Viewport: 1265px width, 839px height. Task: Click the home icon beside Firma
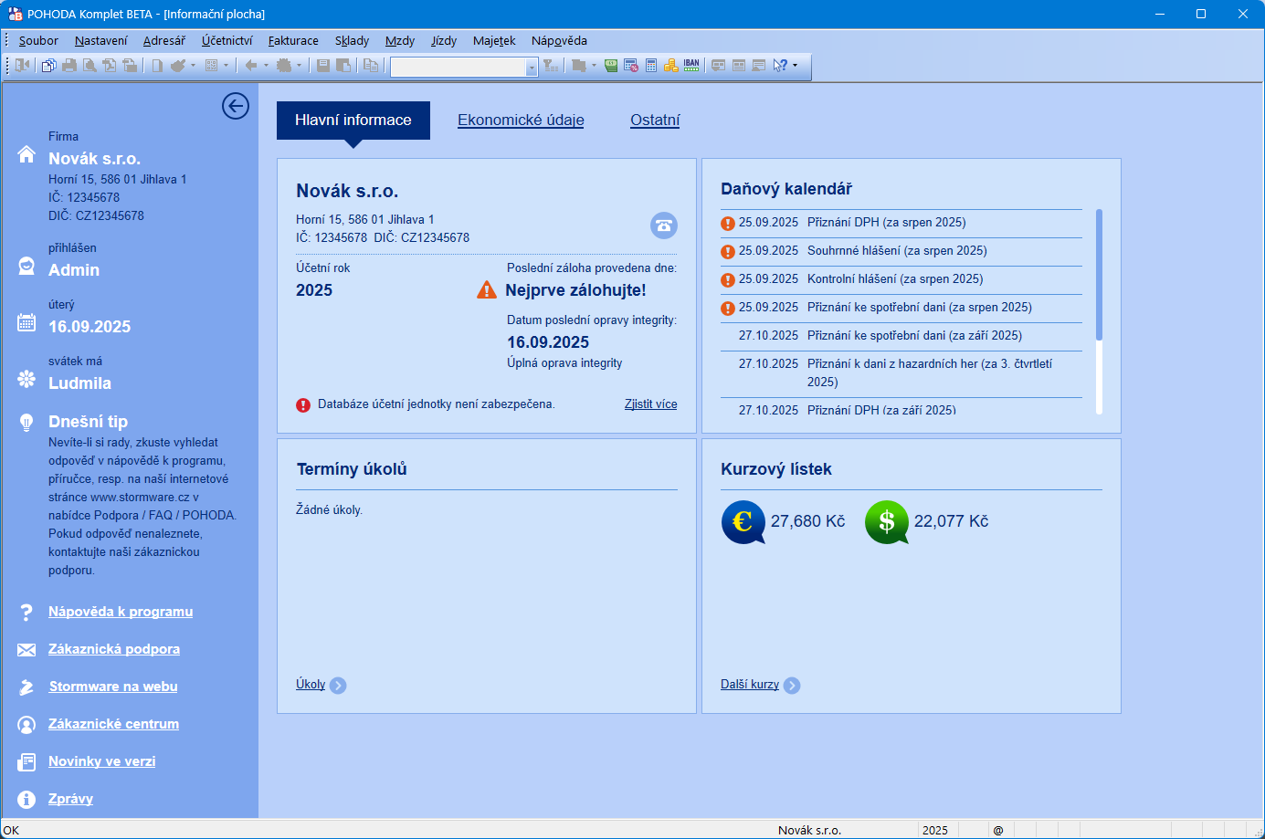pos(26,154)
